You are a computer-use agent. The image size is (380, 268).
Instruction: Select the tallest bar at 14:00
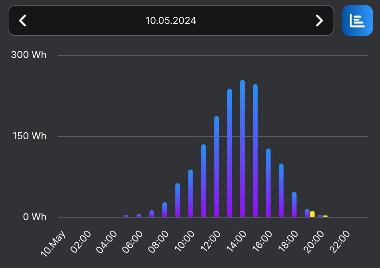tap(242, 148)
